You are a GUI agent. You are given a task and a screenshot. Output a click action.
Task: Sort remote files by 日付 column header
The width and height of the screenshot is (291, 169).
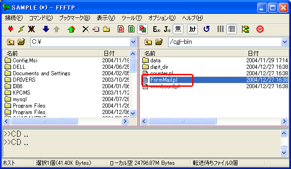[266, 54]
